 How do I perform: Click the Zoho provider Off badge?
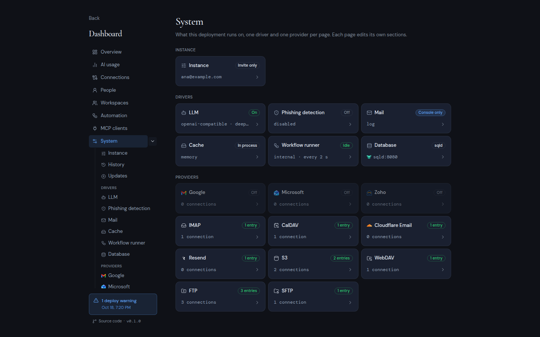coord(439,192)
